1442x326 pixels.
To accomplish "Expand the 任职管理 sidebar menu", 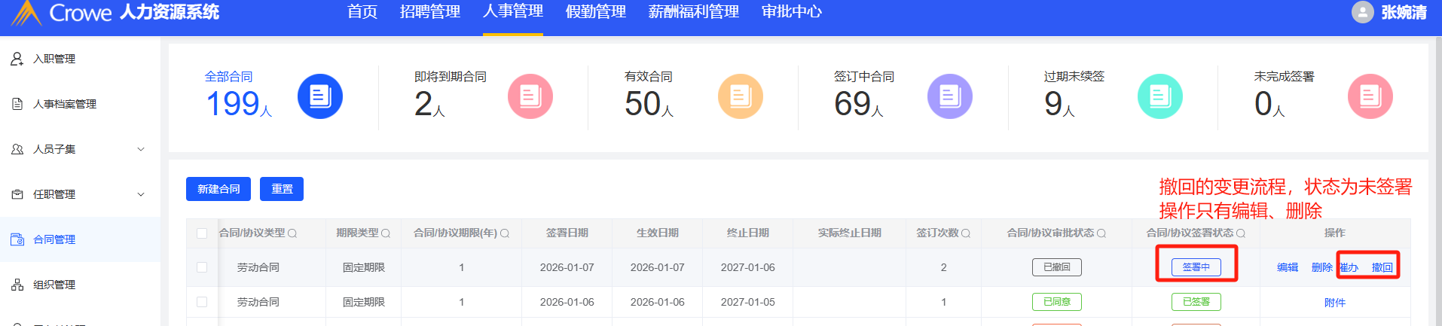I will (141, 194).
